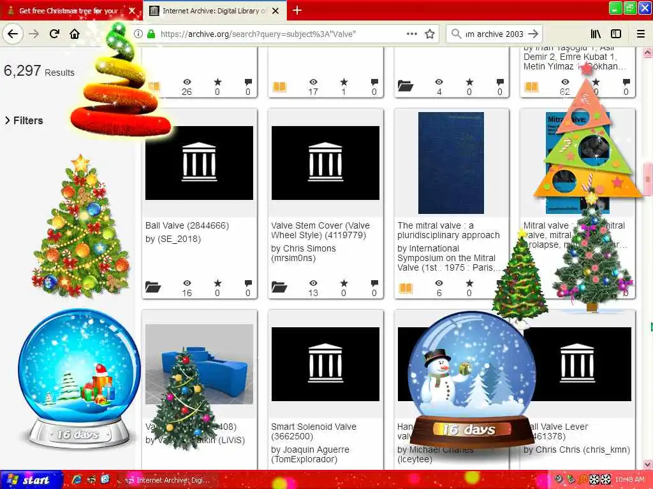Open The mitral valve pluridisciplinary approach link
The image size is (653, 489).
coord(448,230)
